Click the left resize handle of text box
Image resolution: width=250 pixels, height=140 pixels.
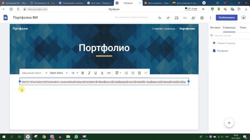[x=20, y=81]
